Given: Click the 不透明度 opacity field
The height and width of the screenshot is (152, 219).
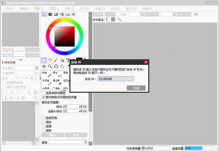Looking at the screenshot, I should click(26, 73).
